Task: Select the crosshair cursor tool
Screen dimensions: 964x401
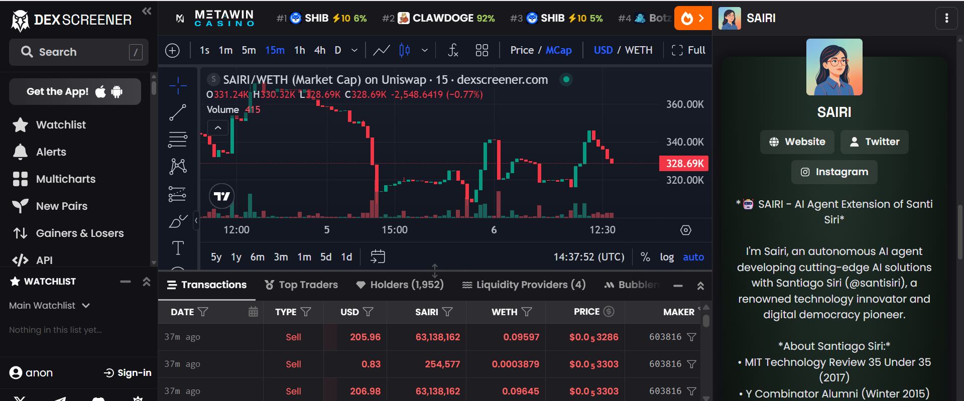Action: pyautogui.click(x=178, y=86)
